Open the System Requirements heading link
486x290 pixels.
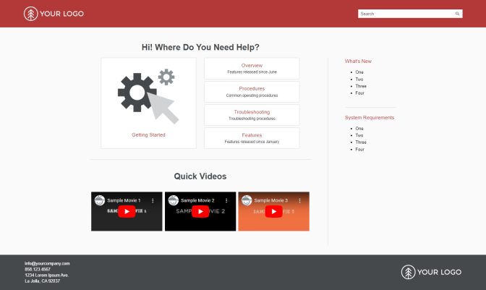point(369,117)
